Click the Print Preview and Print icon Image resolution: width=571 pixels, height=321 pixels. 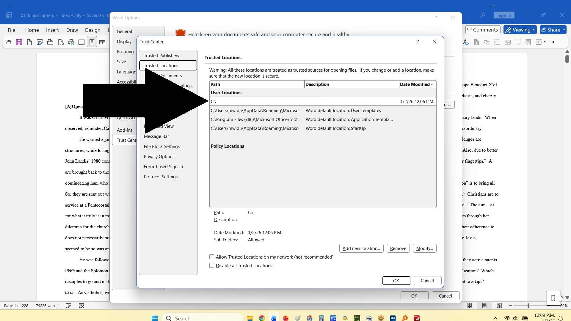61,42
